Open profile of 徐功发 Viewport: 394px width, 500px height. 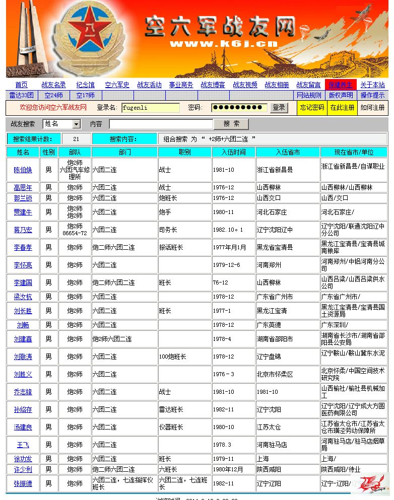pyautogui.click(x=23, y=459)
